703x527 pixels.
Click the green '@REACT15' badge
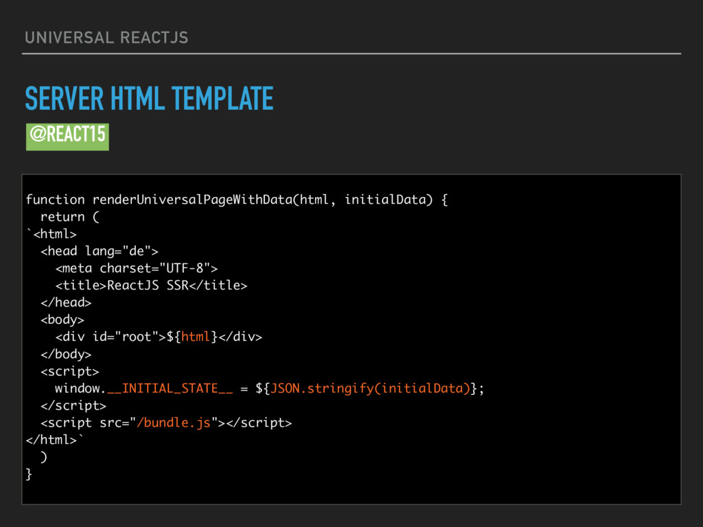click(x=67, y=137)
